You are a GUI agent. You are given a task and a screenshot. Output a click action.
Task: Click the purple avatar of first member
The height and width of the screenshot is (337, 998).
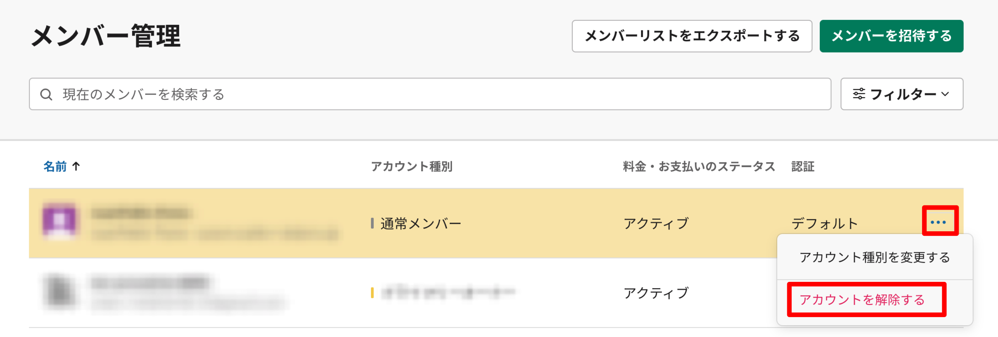pos(59,221)
